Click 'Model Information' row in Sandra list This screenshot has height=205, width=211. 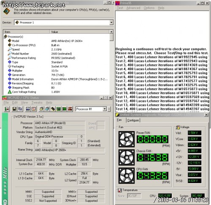(x=56, y=79)
